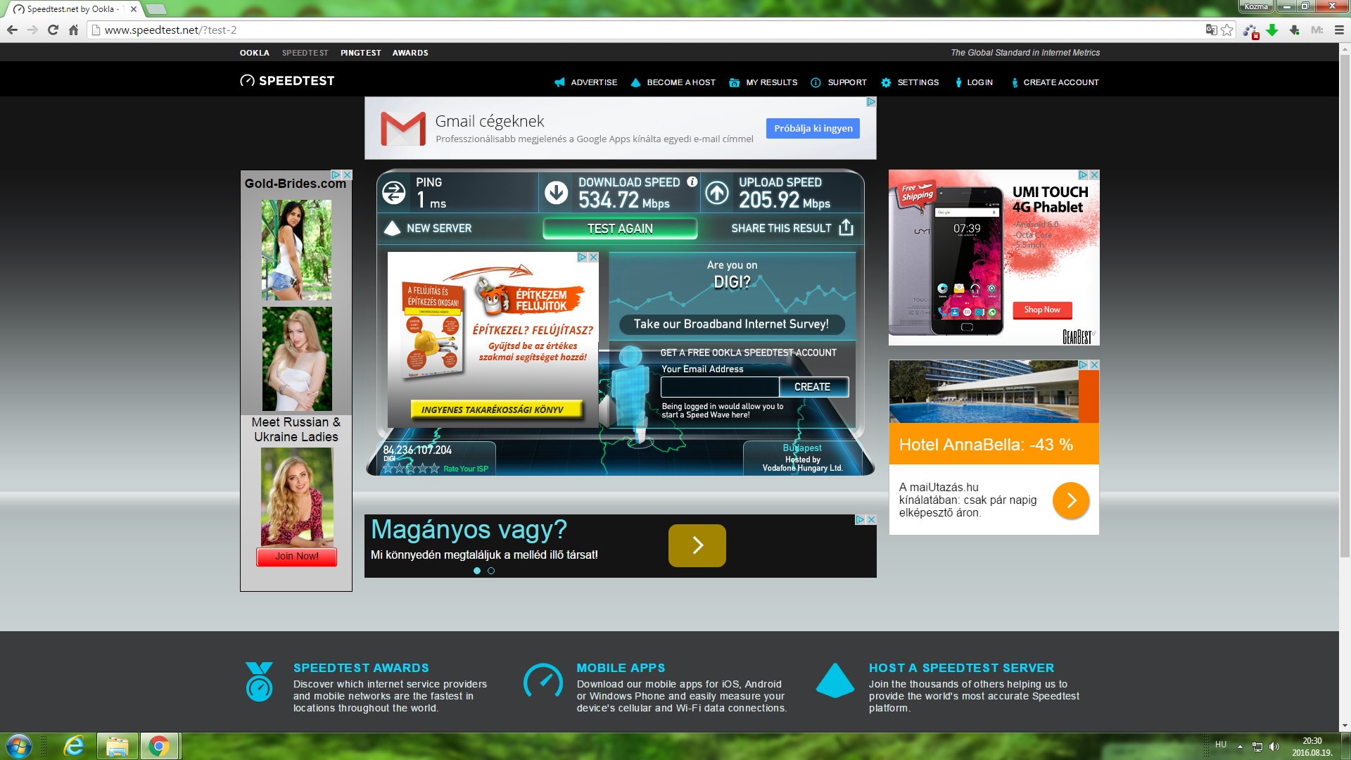The height and width of the screenshot is (760, 1351).
Task: Click the browser Back arrow
Action: coord(12,30)
